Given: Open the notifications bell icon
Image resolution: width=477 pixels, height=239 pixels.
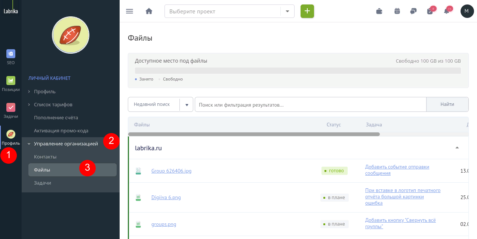Looking at the screenshot, I should (x=446, y=11).
